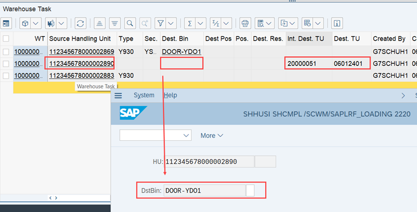Expand the total dropdown arrow
The height and width of the screenshot is (212, 417).
[201, 24]
